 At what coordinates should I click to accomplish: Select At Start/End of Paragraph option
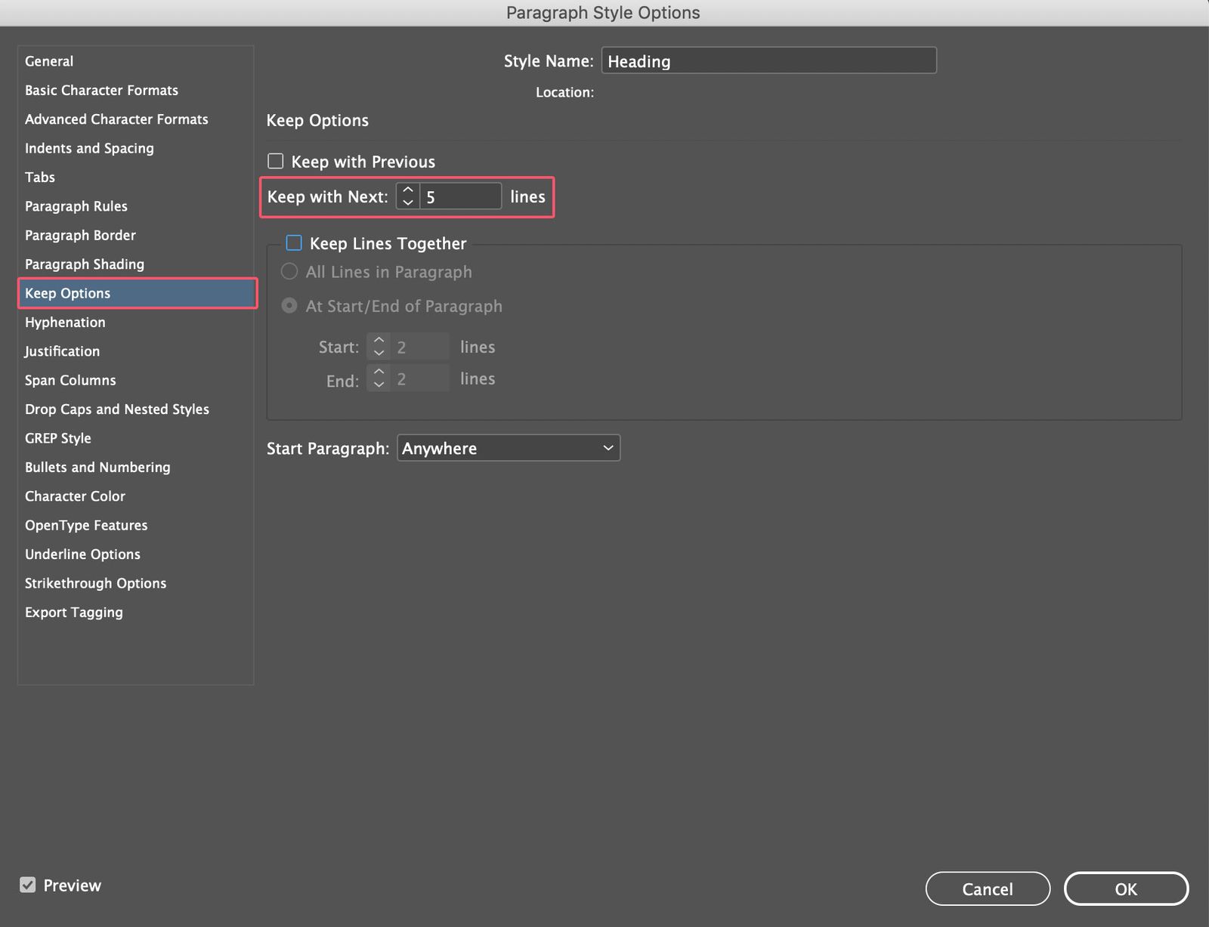[289, 306]
